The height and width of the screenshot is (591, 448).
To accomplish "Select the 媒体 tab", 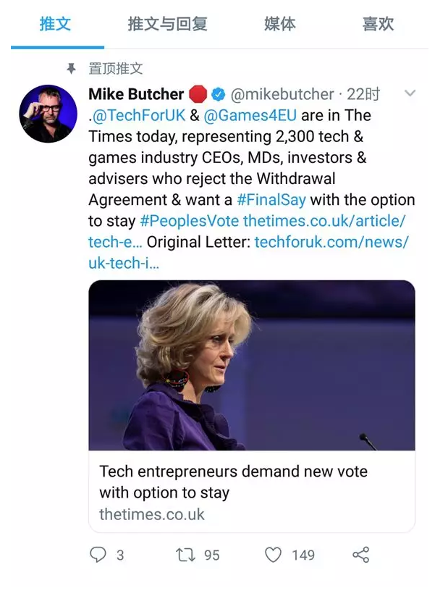I will point(280,24).
